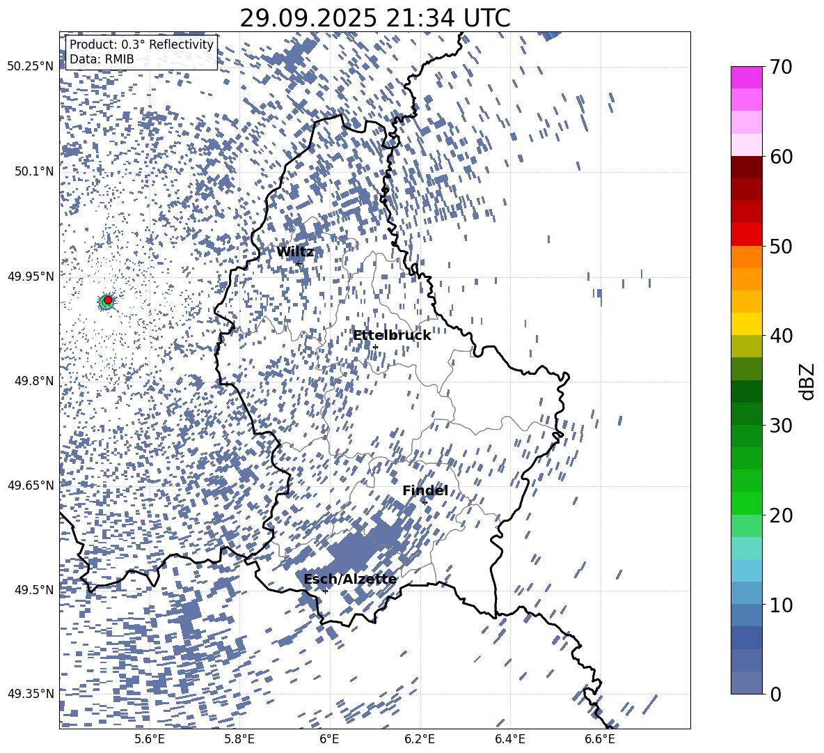This screenshot has width=824, height=753.
Task: Click the 50.25°N latitude label
Action: point(31,67)
